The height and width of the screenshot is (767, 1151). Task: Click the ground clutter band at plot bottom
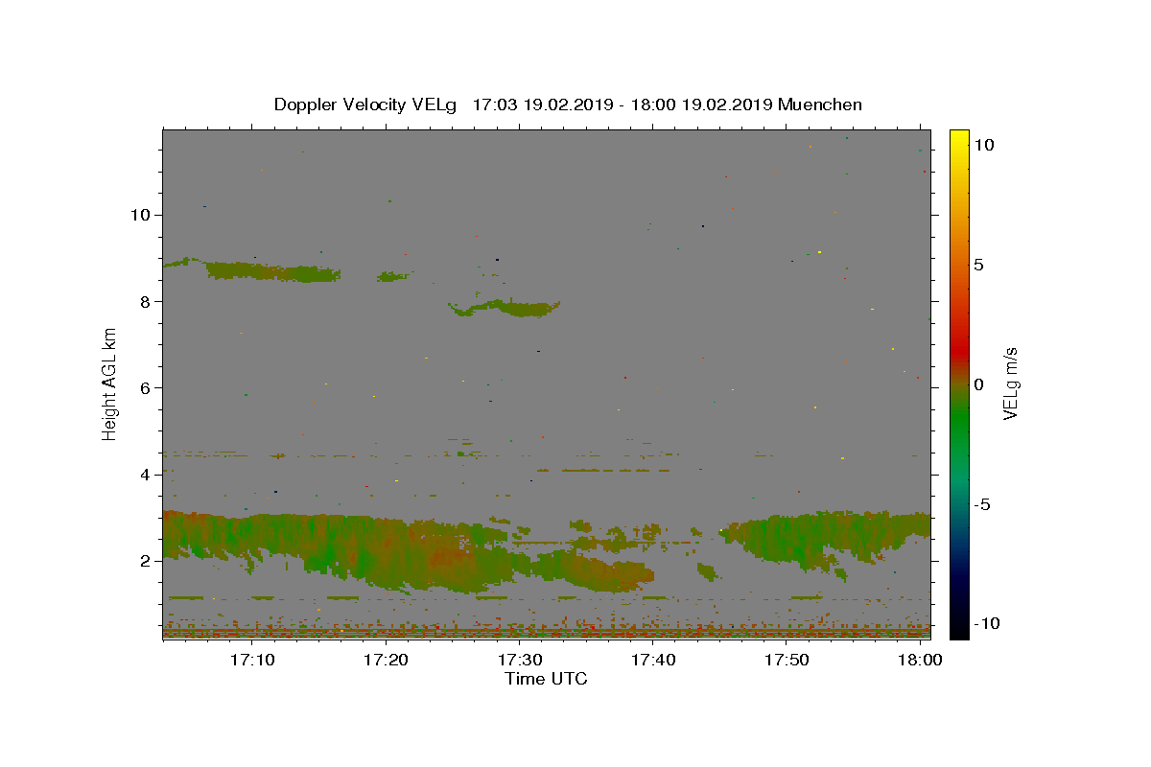point(547,632)
